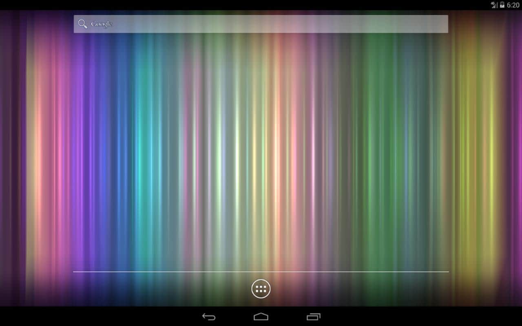This screenshot has height=326, width=522.
Task: Tap the 4G signal strength indicator
Action: point(494,5)
